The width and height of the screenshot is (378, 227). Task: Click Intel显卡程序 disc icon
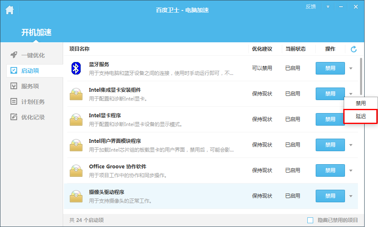[x=76, y=119]
